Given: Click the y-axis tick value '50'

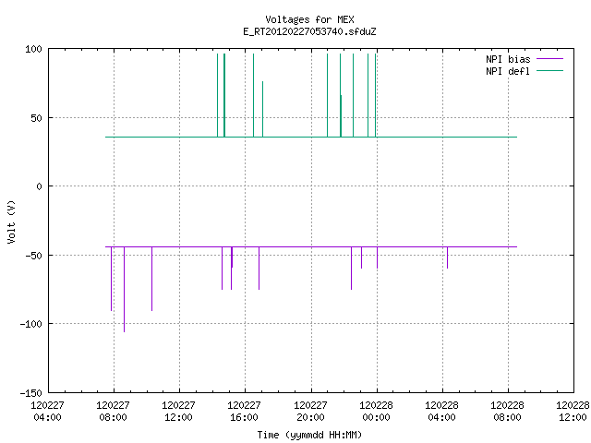Looking at the screenshot, I should point(36,118).
